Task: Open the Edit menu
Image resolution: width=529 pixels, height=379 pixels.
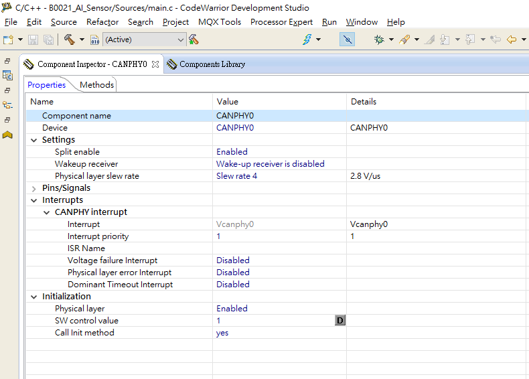Action: point(34,22)
